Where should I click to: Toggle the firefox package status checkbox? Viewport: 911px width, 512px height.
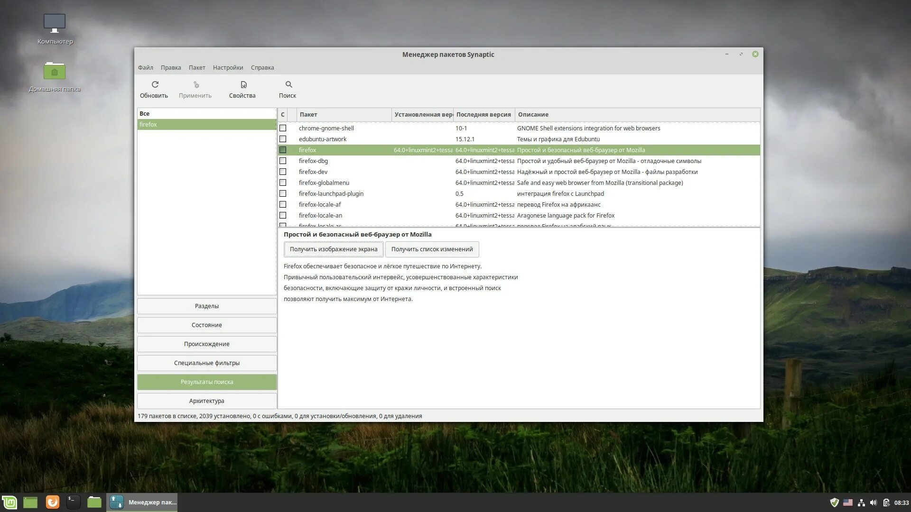click(283, 150)
